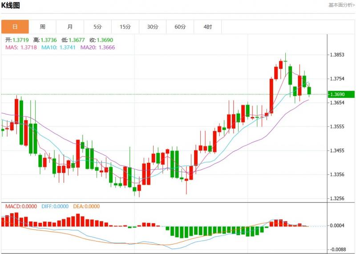Select the 日 daily chart tab
The image size is (356, 254).
click(15, 27)
